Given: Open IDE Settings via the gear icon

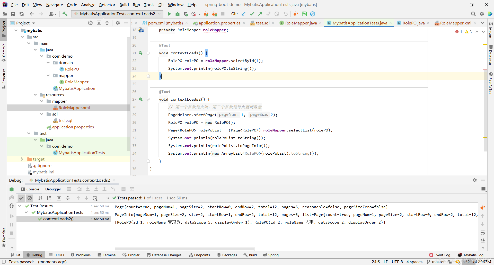Looking at the screenshot, I should pyautogui.click(x=482, y=14).
